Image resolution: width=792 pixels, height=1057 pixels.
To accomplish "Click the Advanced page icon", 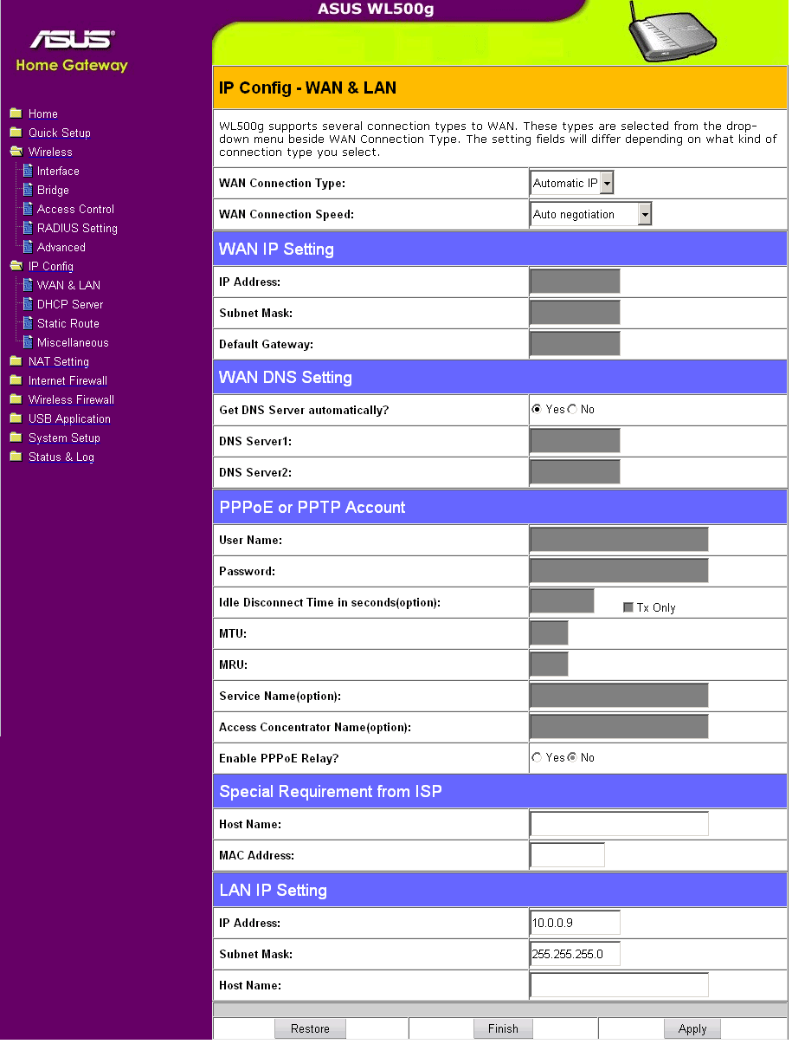I will (28, 247).
